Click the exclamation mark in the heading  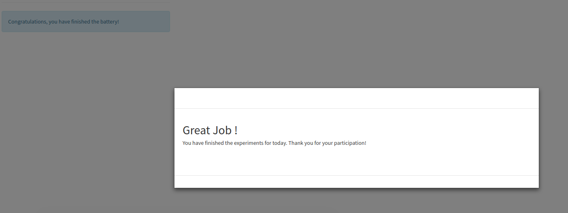click(x=236, y=130)
